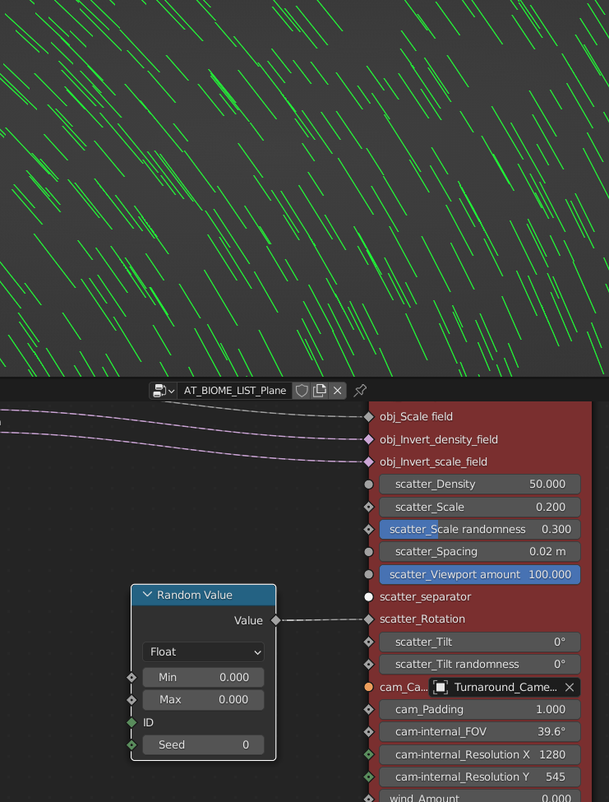The image size is (609, 802).
Task: Click scatter_Spacing circle socket
Action: pyautogui.click(x=369, y=552)
